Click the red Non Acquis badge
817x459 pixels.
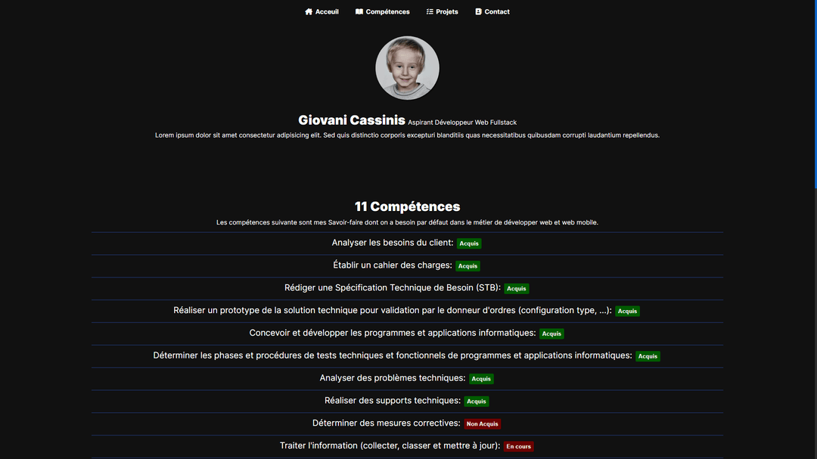pos(482,424)
